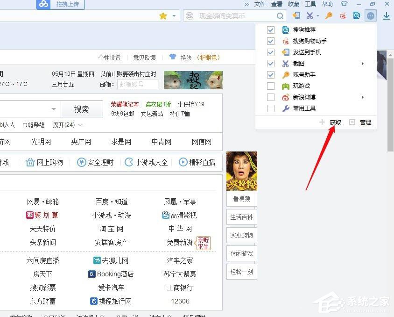Uncheck the 搜狗推荐 checkbox
394x317 pixels.
pos(271,29)
